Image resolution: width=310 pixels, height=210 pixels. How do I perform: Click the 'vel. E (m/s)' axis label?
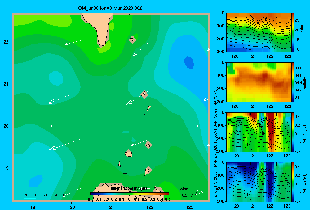(x=304, y=183)
